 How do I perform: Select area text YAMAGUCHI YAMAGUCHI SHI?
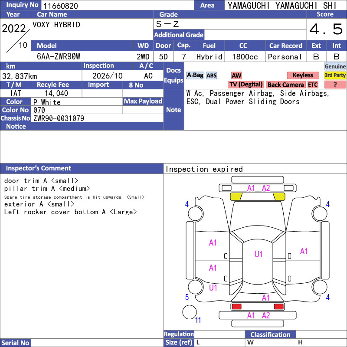point(282,6)
